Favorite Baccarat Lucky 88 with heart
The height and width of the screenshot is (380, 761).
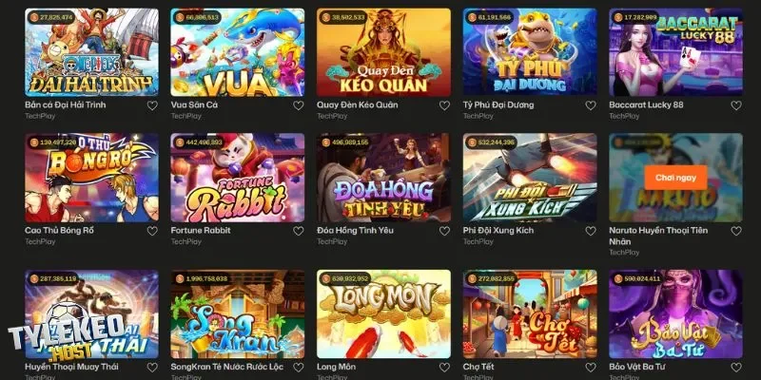click(736, 105)
